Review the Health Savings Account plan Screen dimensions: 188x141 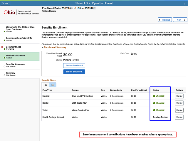[x=179, y=117]
